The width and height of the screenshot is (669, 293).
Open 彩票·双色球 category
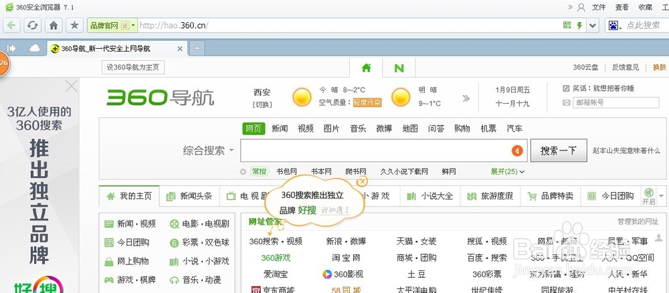tap(199, 243)
